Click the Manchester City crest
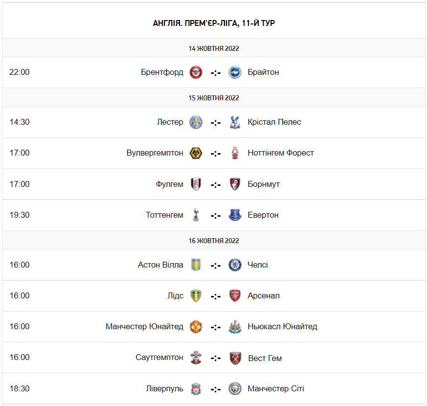This screenshot has width=427, height=406. click(235, 389)
